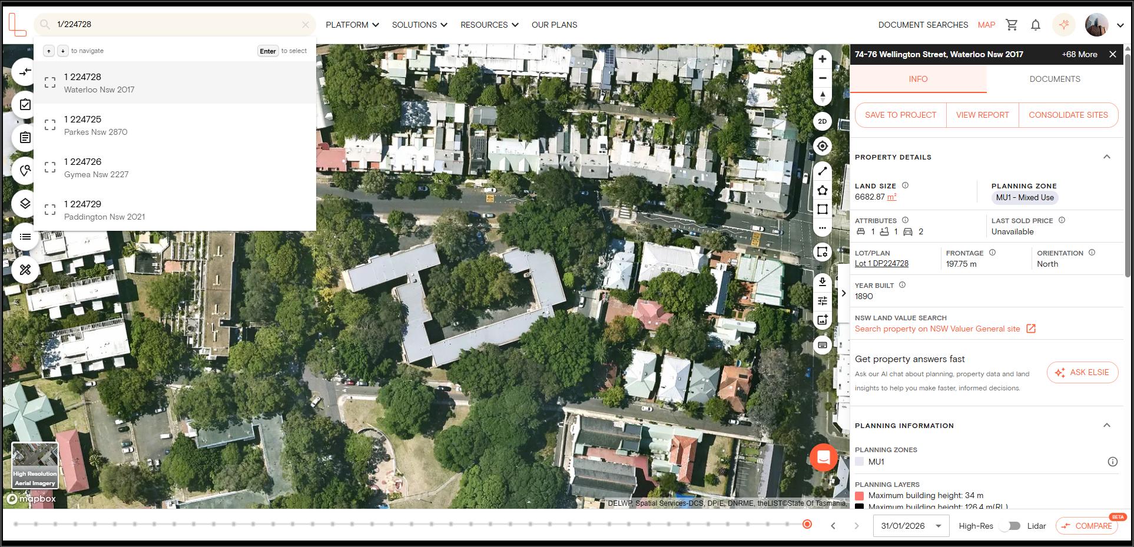The width and height of the screenshot is (1134, 547).
Task: Open OUR PLANS page
Action: (x=554, y=25)
